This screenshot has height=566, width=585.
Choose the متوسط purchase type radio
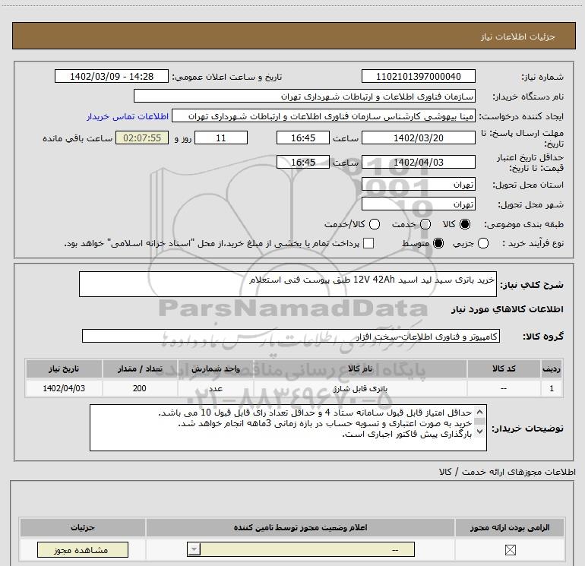point(438,243)
